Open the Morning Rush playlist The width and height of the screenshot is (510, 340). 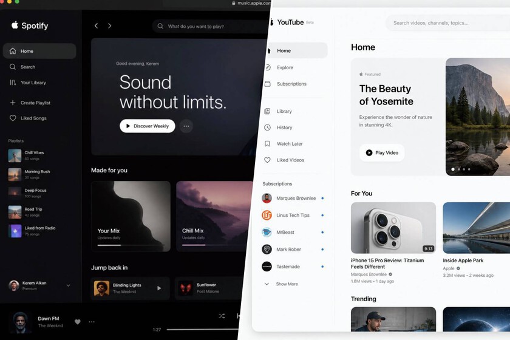coord(29,174)
